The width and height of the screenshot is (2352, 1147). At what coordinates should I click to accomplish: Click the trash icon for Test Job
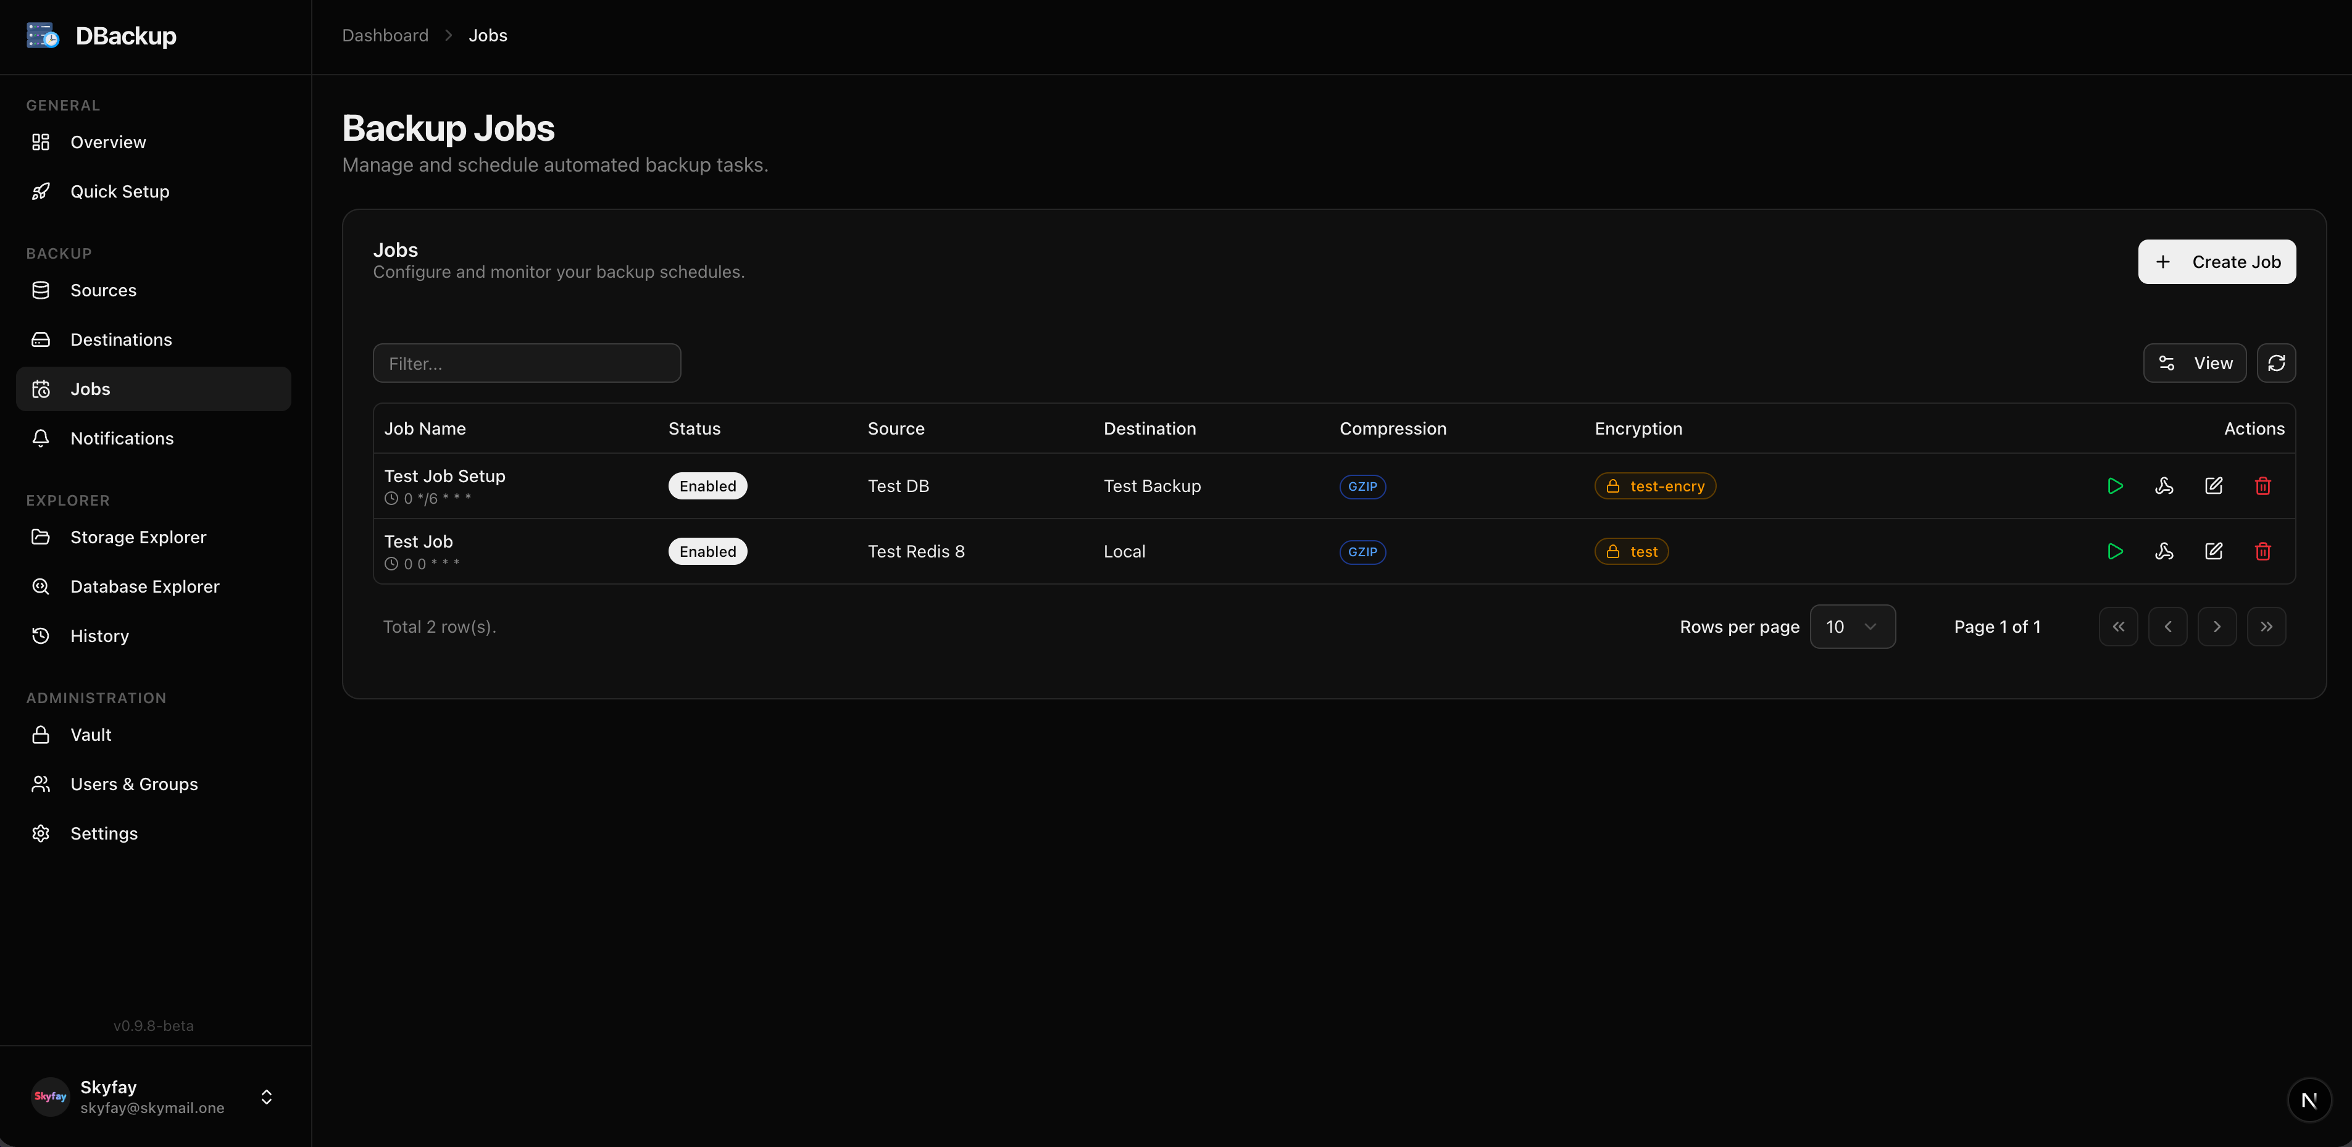point(2262,551)
